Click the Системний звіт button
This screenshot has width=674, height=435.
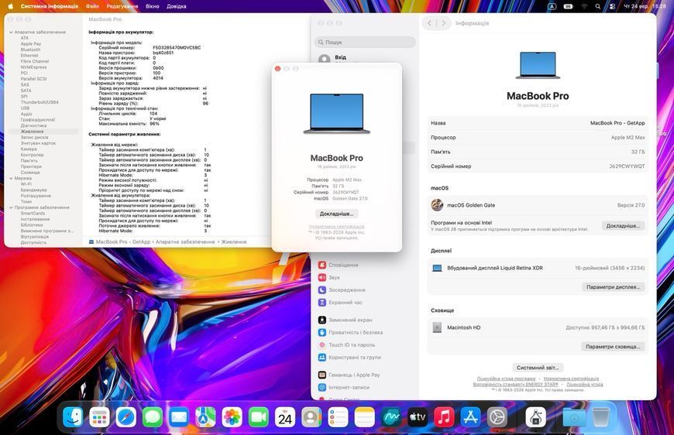tap(538, 368)
